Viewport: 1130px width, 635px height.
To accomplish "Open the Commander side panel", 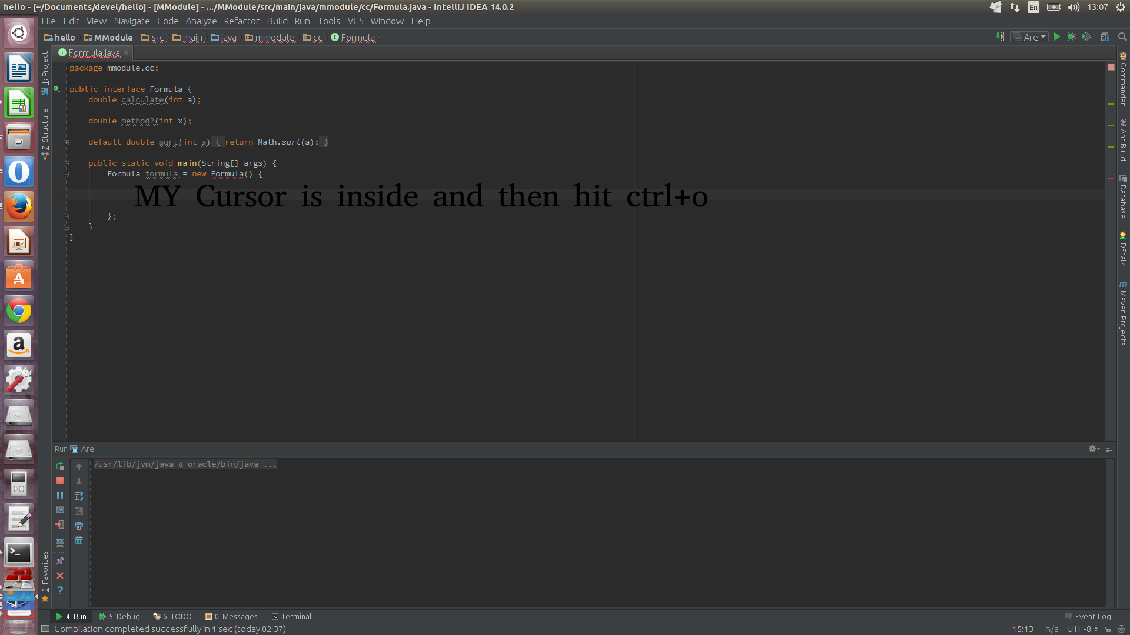I will click(x=1123, y=79).
